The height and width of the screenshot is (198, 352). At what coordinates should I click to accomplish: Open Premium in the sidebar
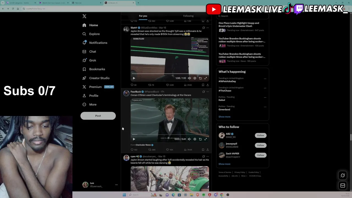tap(98, 87)
